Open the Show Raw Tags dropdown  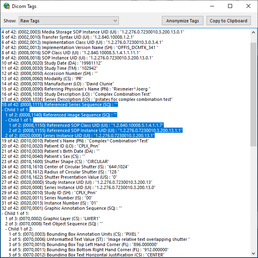pos(69,21)
